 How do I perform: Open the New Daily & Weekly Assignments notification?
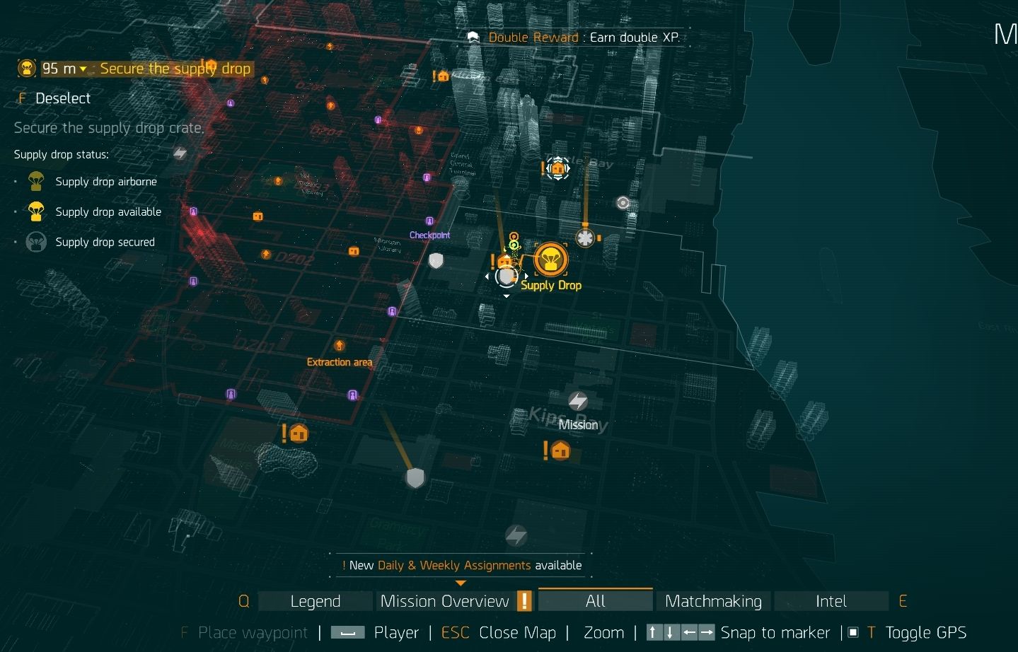point(461,565)
